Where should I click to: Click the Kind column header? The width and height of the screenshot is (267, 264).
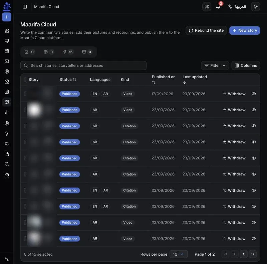pyautogui.click(x=125, y=80)
